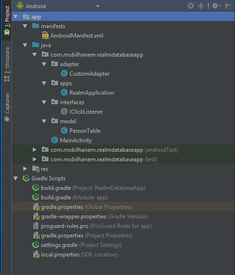Open the gear settings menu icon

point(216,6)
